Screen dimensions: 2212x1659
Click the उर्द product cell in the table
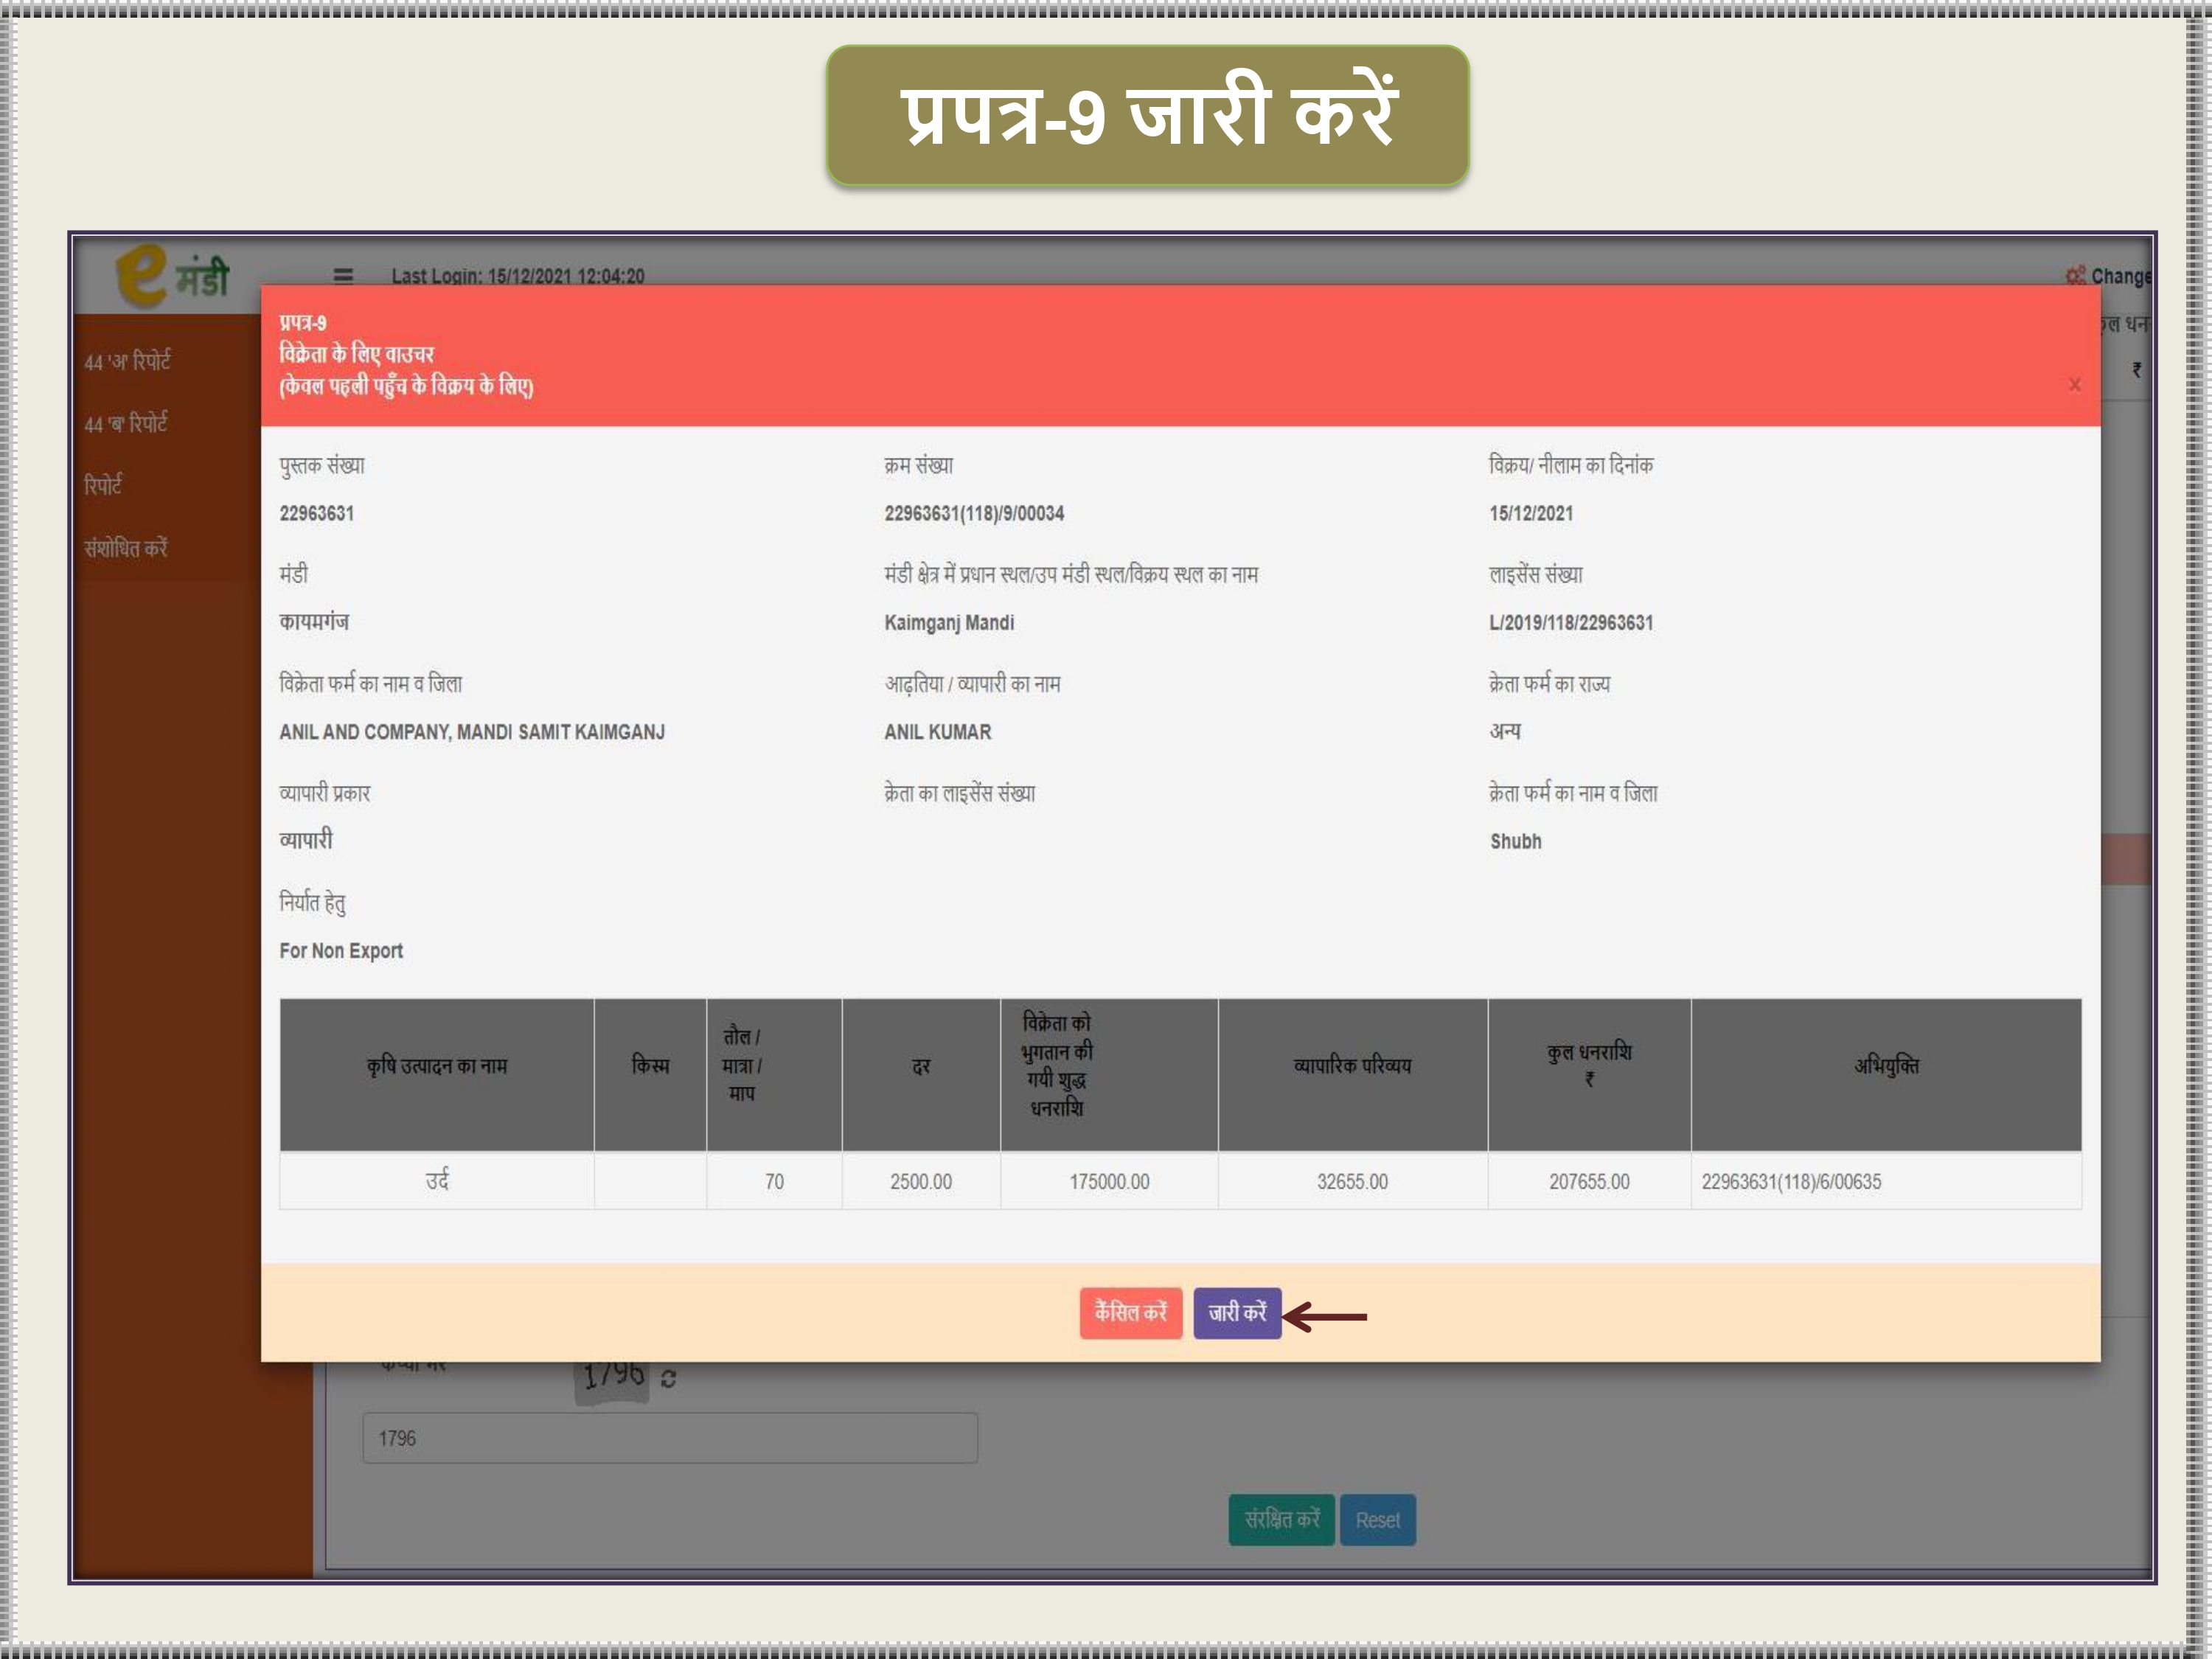click(x=437, y=1181)
